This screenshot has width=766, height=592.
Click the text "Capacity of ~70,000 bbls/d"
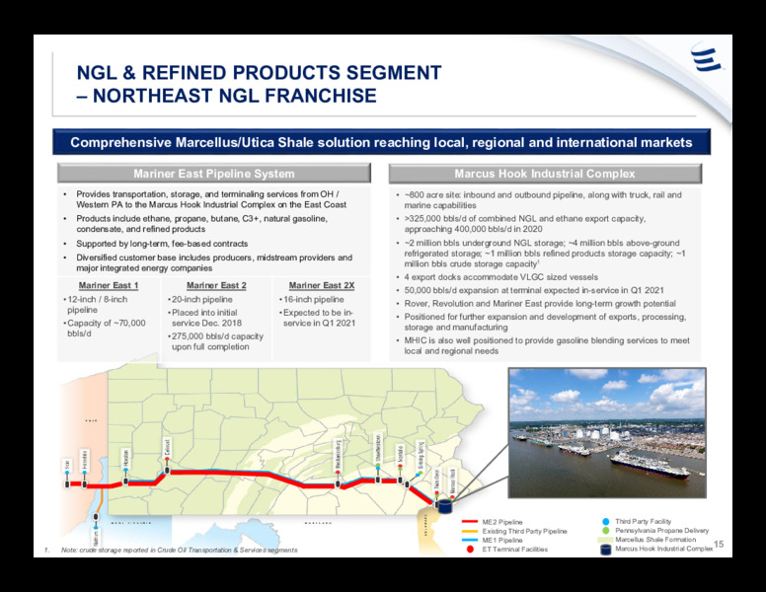107,329
